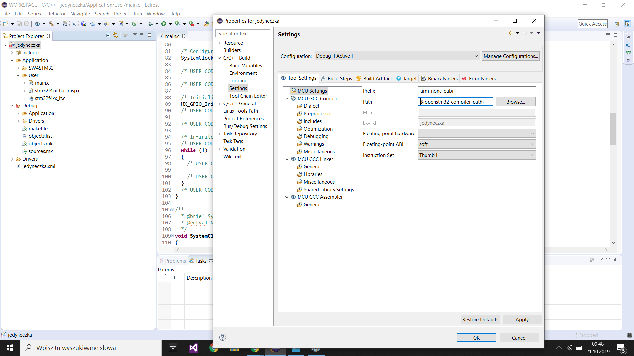Image resolution: width=634 pixels, height=356 pixels.
Task: Select Optimization under MCU GCC Compiler
Action: 318,129
